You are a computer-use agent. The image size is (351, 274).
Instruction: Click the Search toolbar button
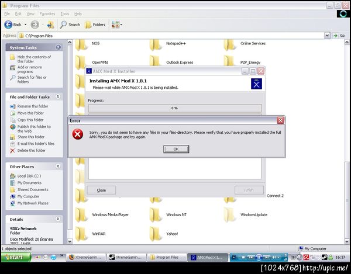coord(70,25)
